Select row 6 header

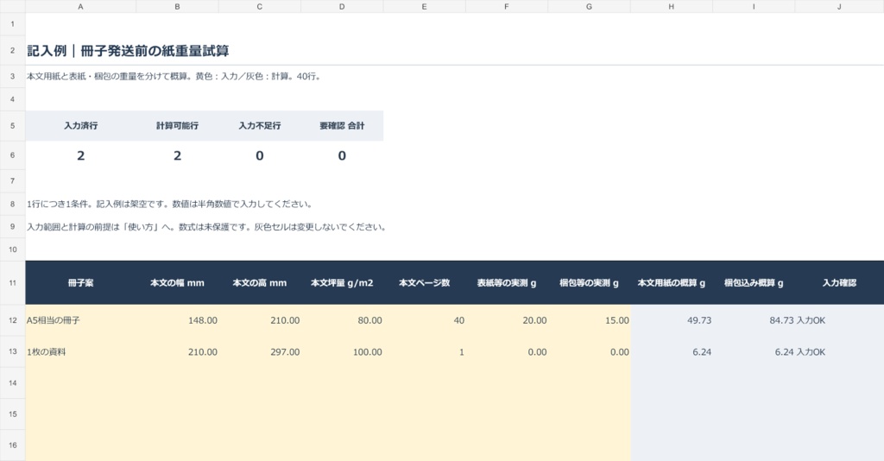12,155
